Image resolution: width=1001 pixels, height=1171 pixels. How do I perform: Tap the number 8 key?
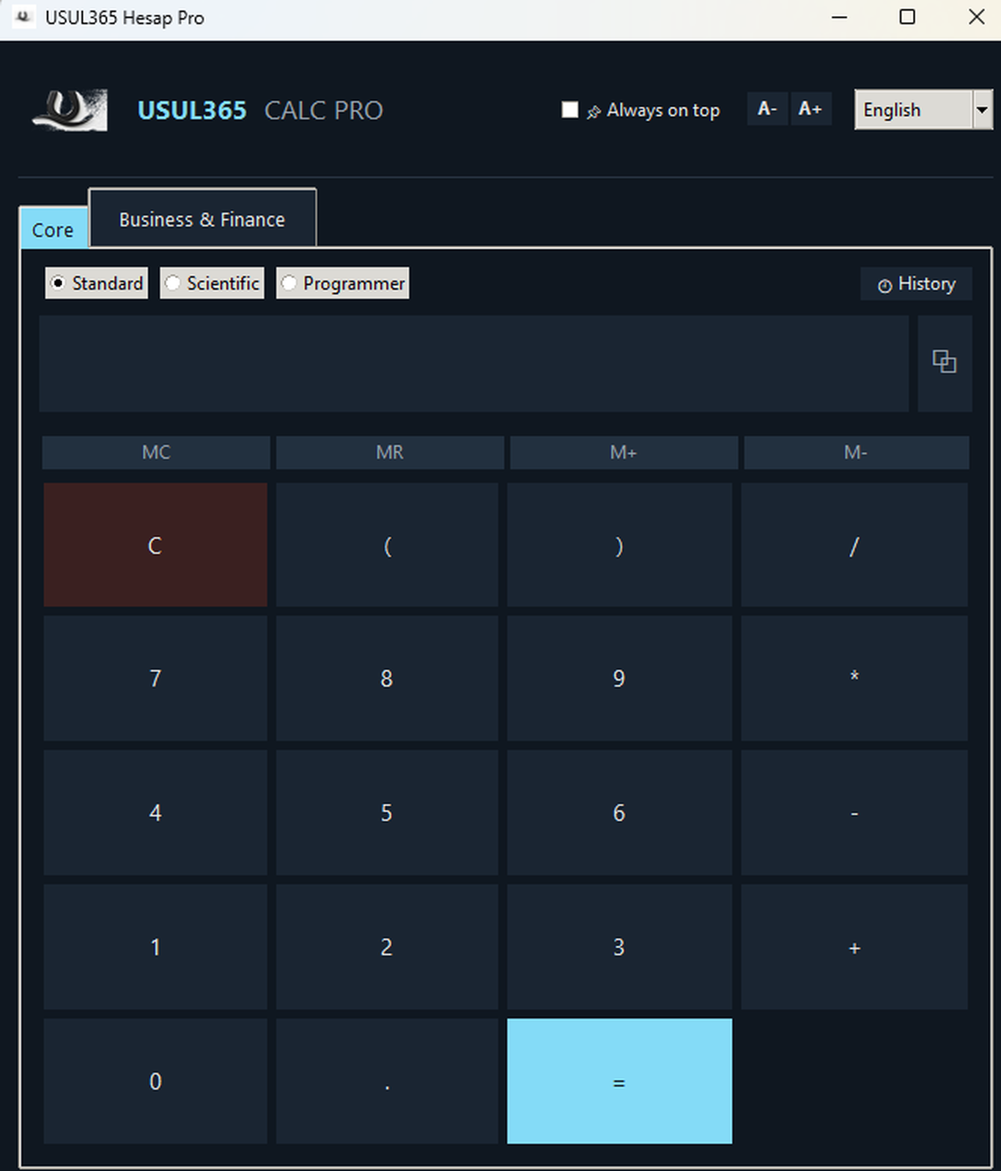click(x=387, y=679)
